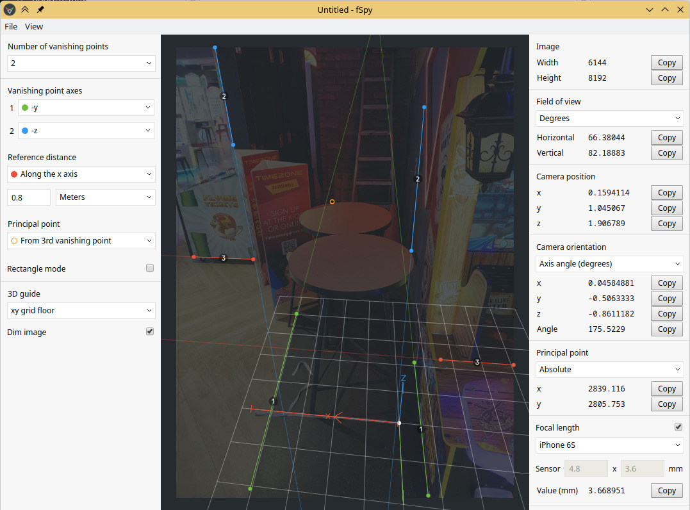The height and width of the screenshot is (510, 690).
Task: Click the orange principal point circle handle
Action: pyautogui.click(x=332, y=202)
